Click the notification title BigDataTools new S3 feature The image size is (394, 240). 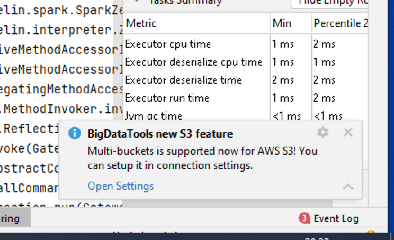click(x=160, y=133)
